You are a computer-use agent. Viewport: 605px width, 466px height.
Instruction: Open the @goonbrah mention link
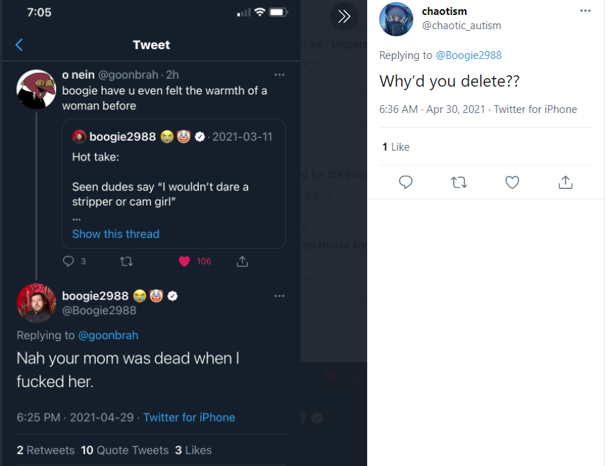point(108,335)
